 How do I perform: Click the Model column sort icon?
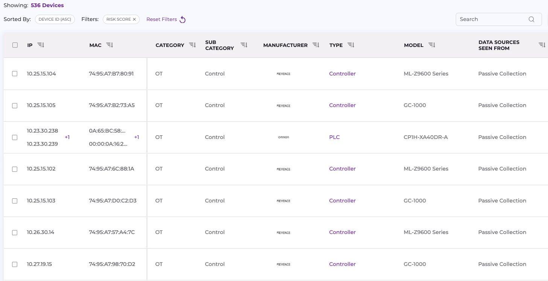point(432,45)
